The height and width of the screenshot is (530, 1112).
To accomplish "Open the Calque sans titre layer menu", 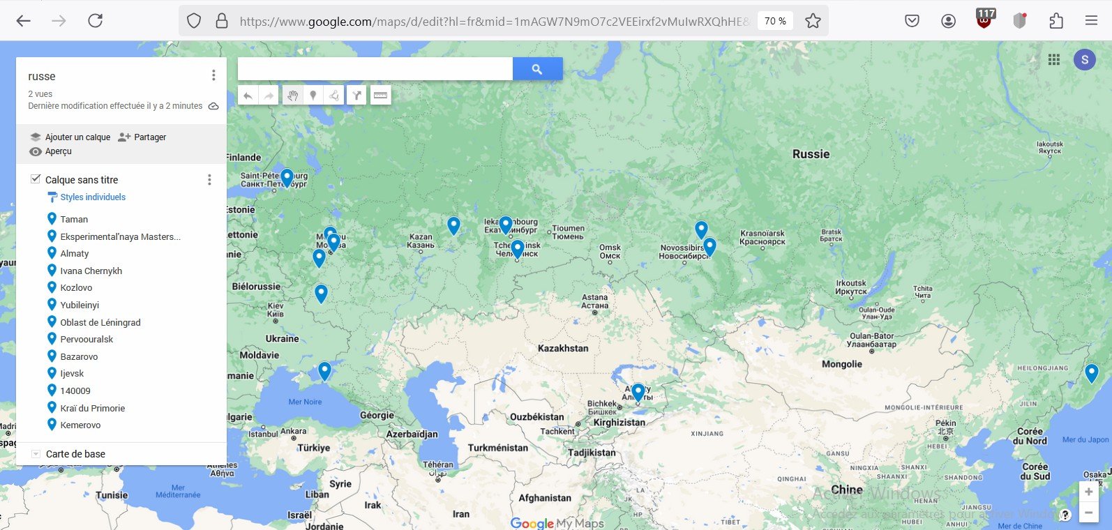I will (209, 180).
